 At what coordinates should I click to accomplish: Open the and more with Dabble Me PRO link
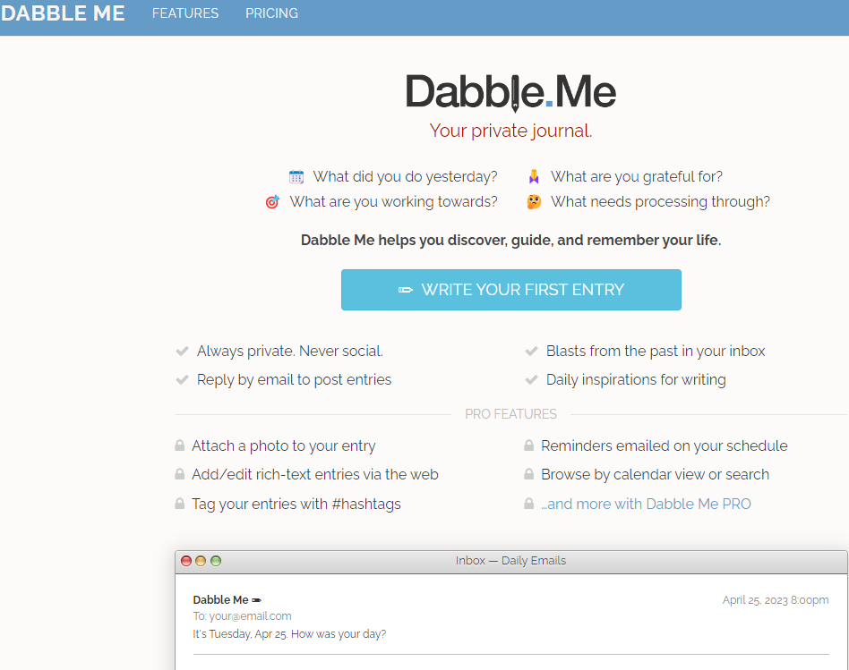tap(646, 504)
